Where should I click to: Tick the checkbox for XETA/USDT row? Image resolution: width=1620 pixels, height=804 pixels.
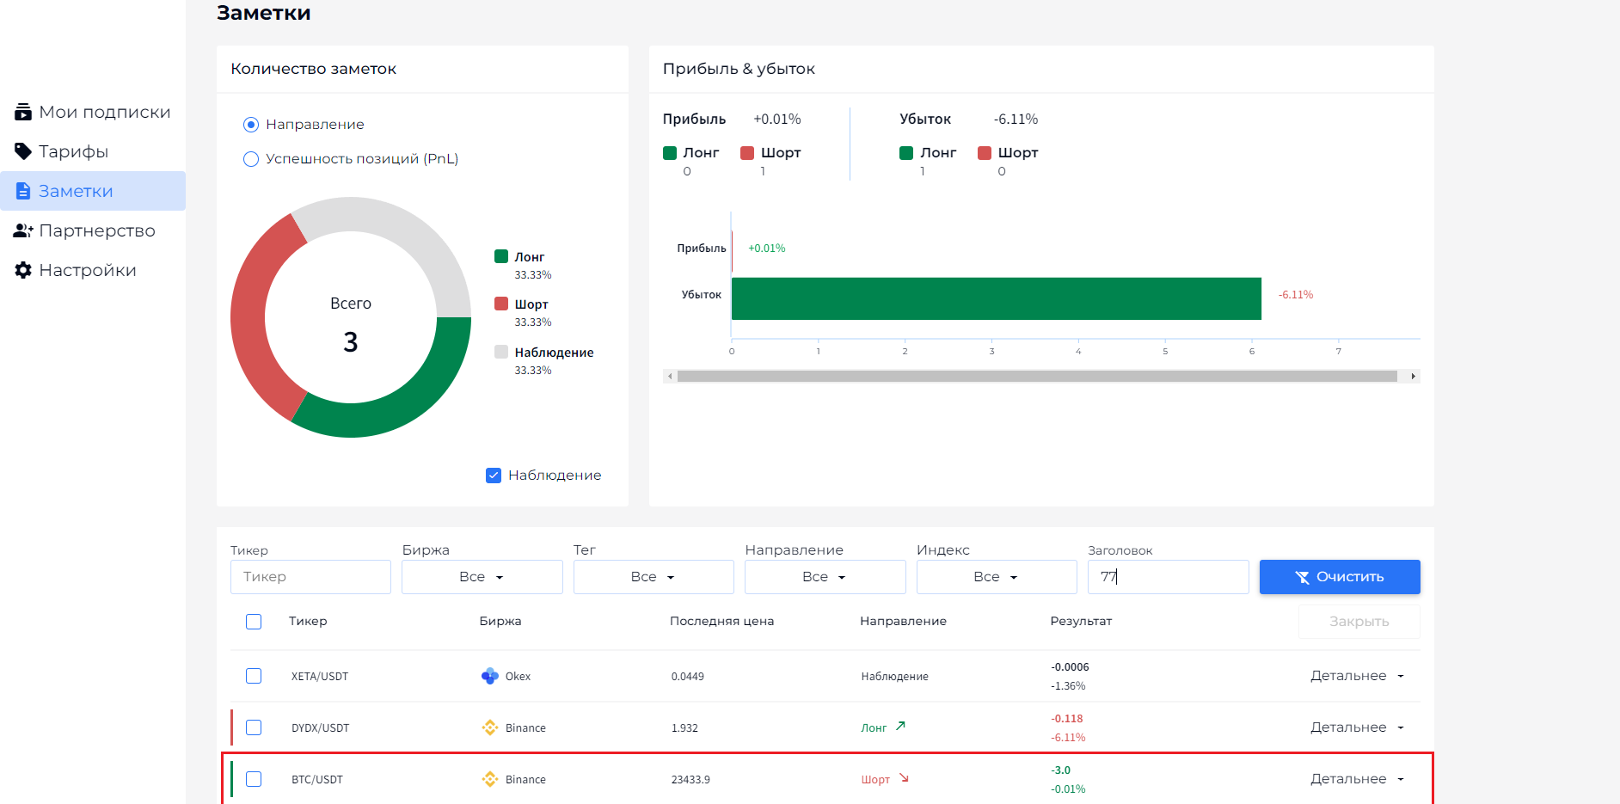click(x=254, y=676)
